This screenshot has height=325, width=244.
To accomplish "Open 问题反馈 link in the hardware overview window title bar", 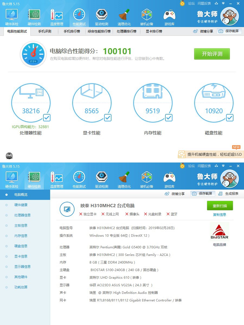I will click(x=204, y=166).
